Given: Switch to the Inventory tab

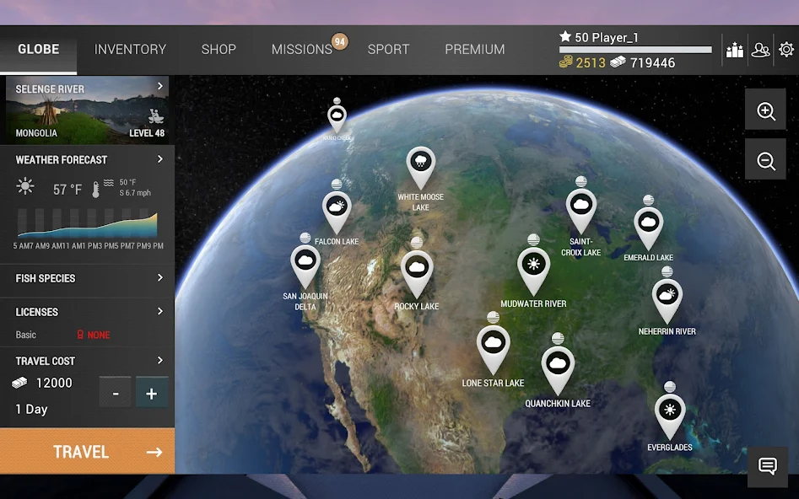Looking at the screenshot, I should (x=130, y=49).
